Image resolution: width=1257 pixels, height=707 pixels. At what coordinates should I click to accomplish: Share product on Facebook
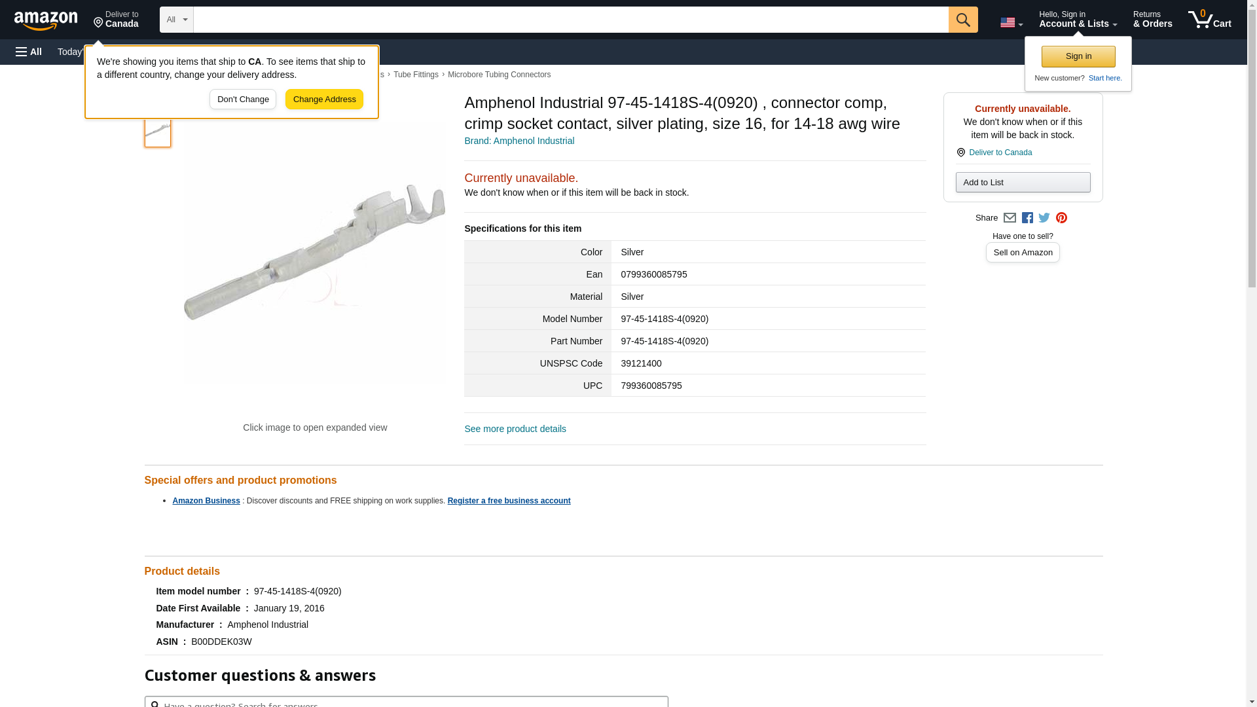pyautogui.click(x=1027, y=218)
